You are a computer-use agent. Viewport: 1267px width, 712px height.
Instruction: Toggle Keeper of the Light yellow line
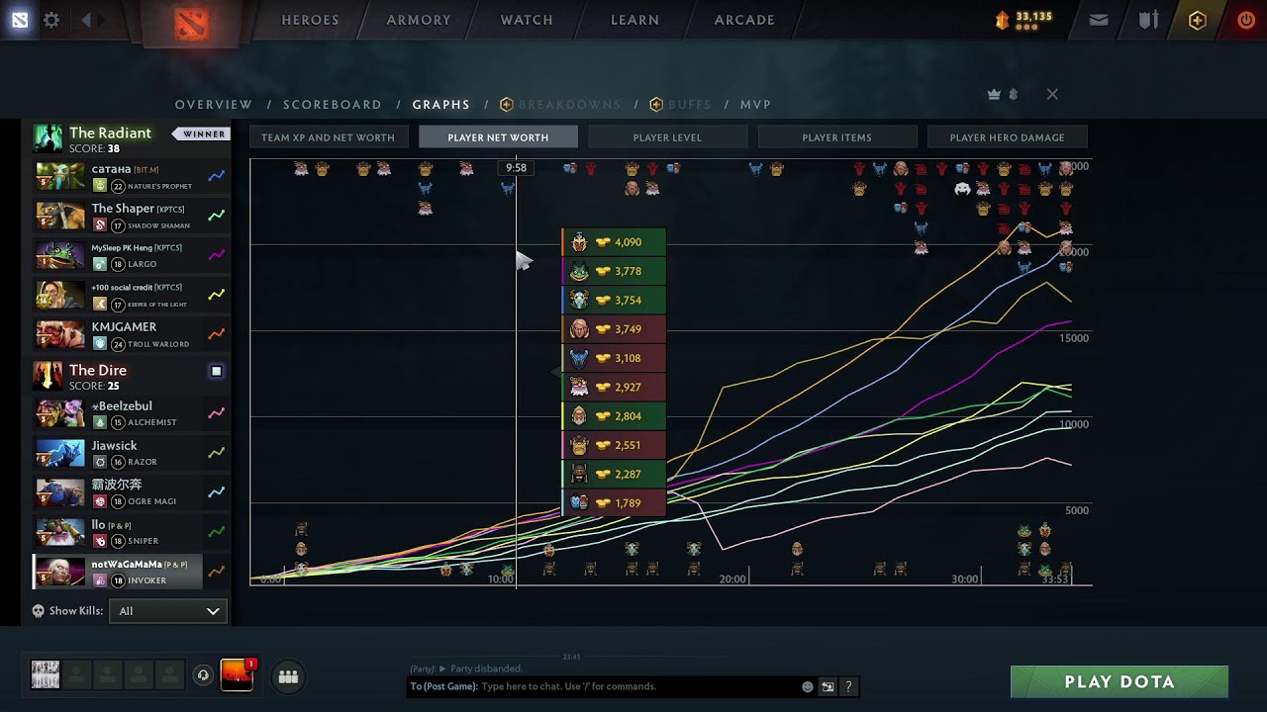[216, 295]
